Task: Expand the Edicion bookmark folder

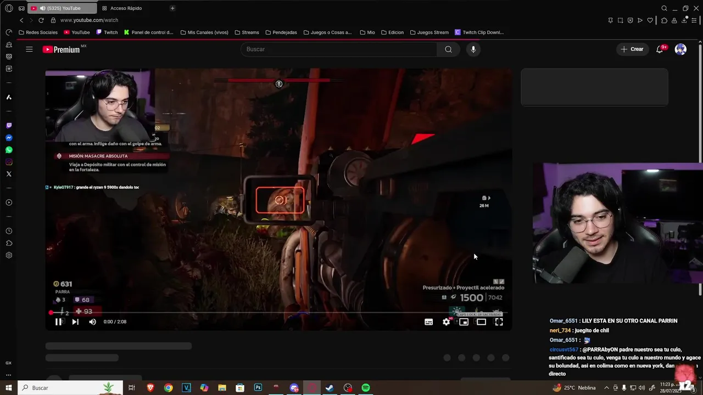Action: tap(392, 32)
